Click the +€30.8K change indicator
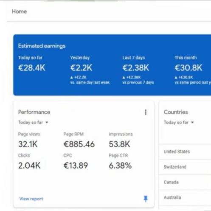The height and width of the screenshot is (211, 211). click(184, 77)
